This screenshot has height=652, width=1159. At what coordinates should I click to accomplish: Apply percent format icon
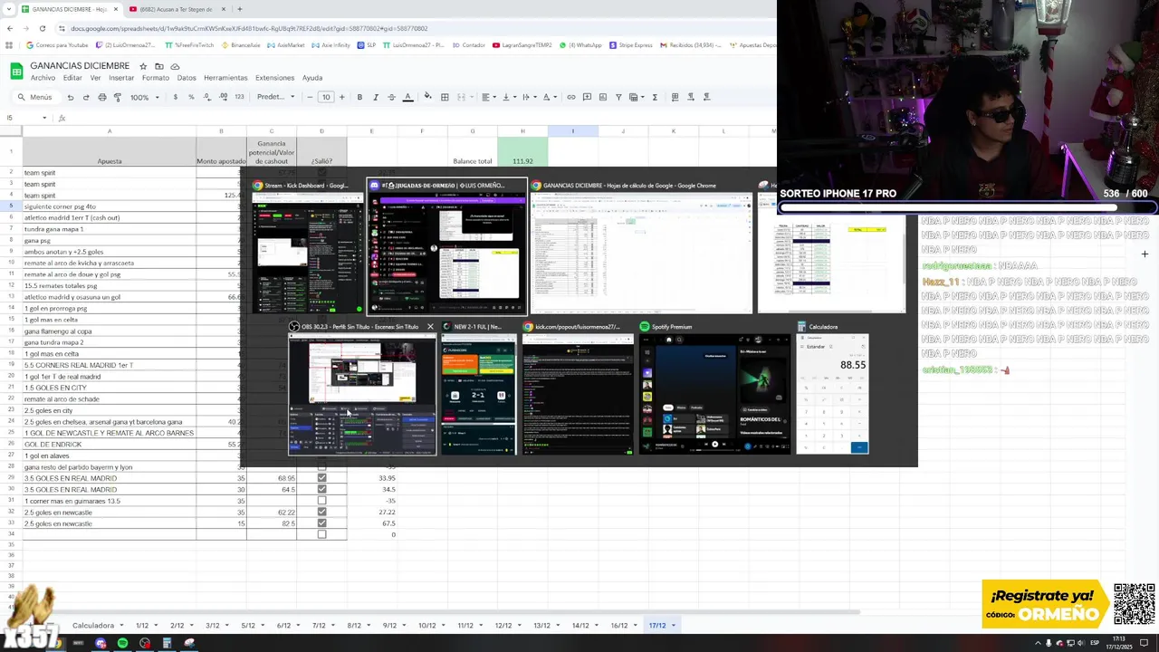[x=191, y=97]
